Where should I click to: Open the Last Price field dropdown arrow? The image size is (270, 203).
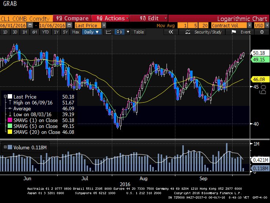point(104,25)
